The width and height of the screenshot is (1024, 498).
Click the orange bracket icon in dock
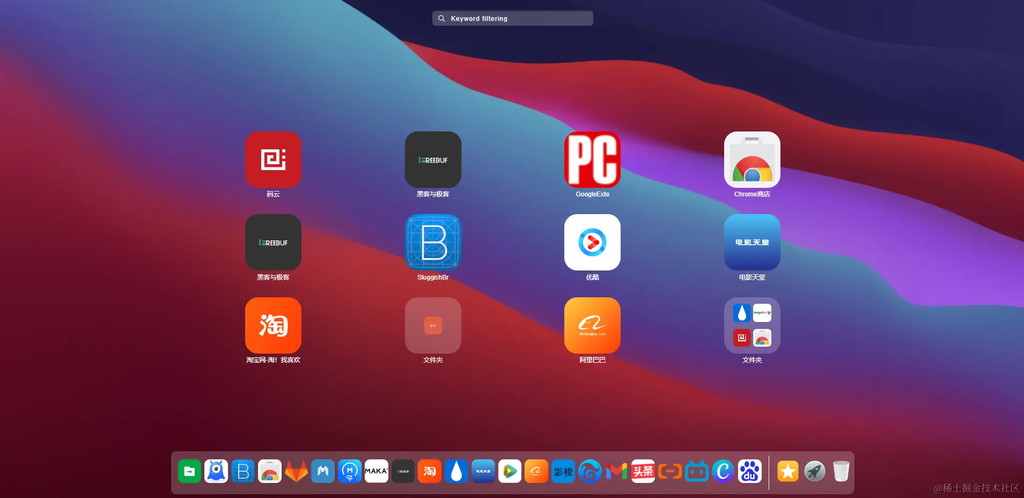tap(670, 471)
